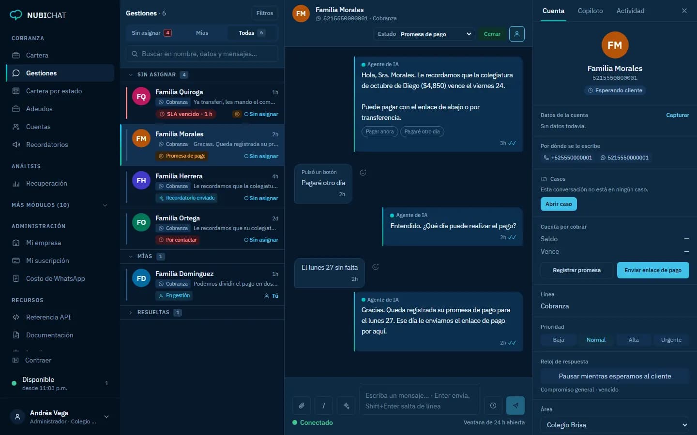Click the Capturar link
Screen dimensions: 697x435
pos(677,115)
